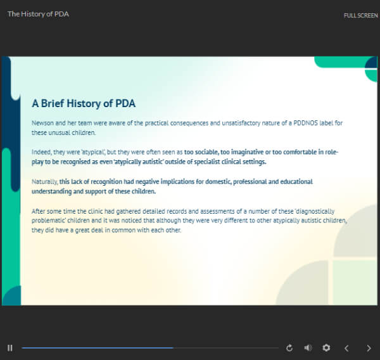Click the word 'Newson' in the first paragraph
Screen dimensions: 380x360
point(42,123)
